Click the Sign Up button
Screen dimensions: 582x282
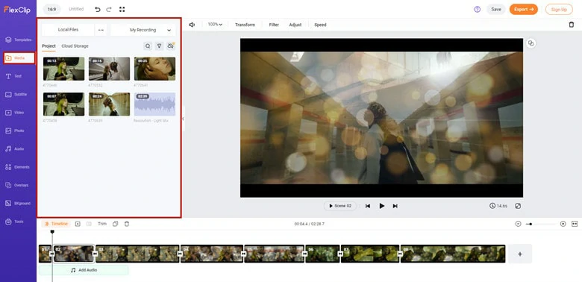[x=559, y=9]
